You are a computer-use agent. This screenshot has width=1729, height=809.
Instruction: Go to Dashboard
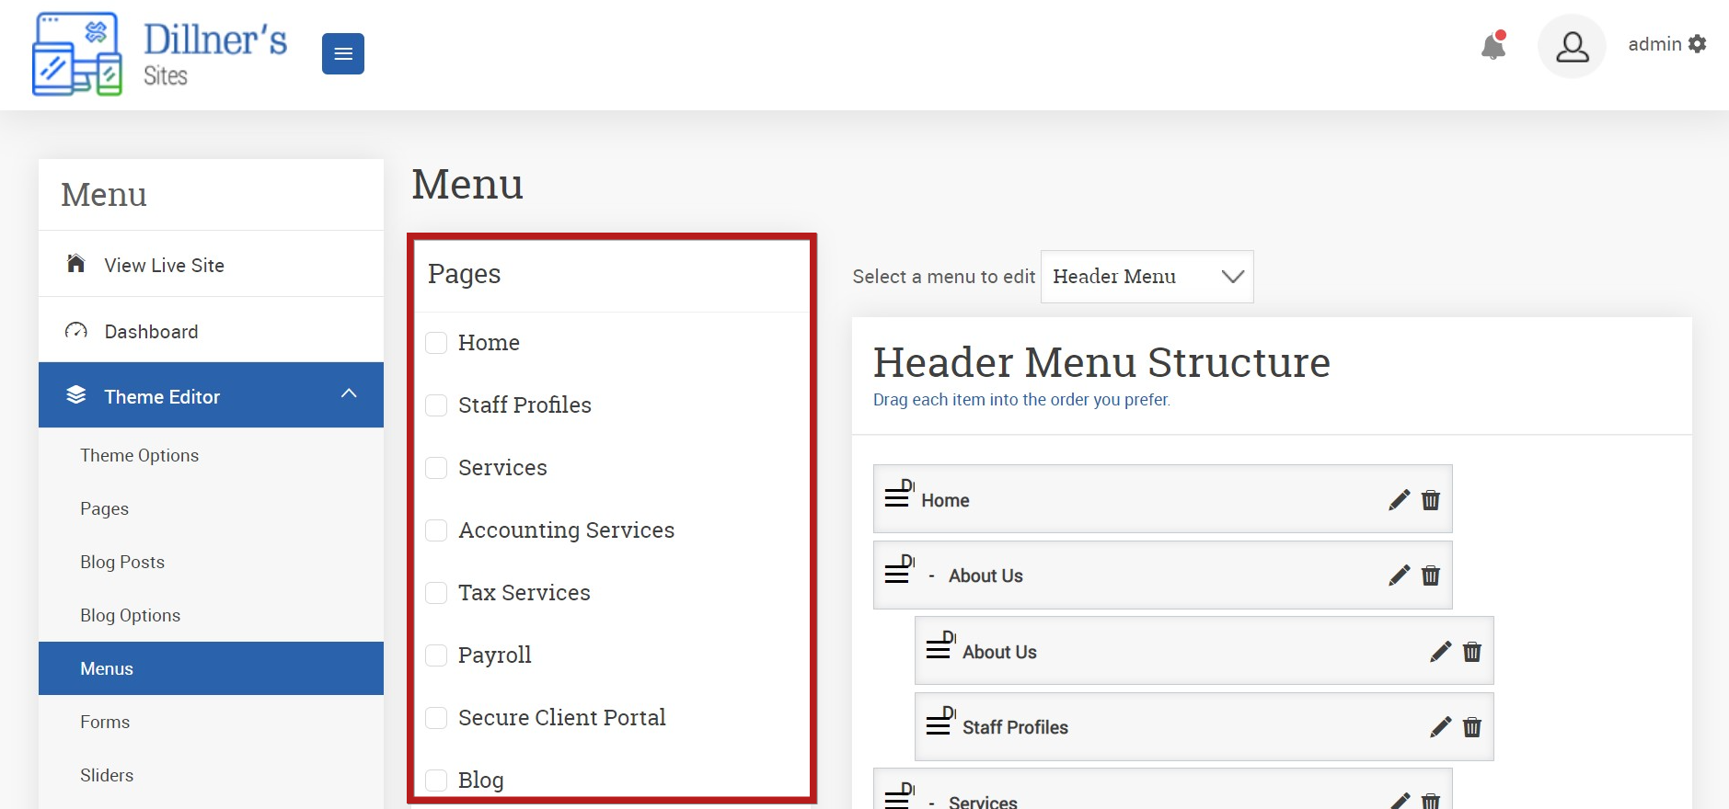[x=211, y=331]
